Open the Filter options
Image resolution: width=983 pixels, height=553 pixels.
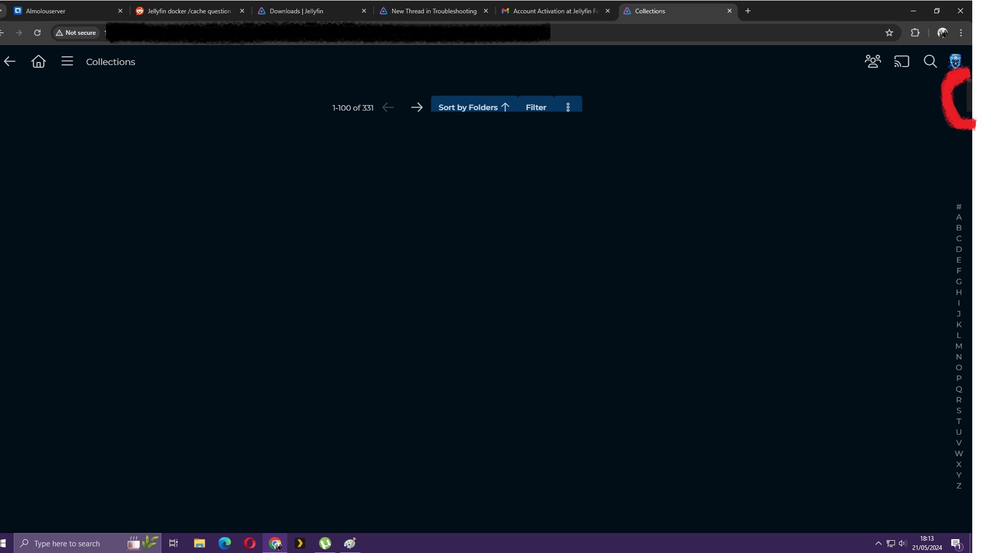[536, 107]
